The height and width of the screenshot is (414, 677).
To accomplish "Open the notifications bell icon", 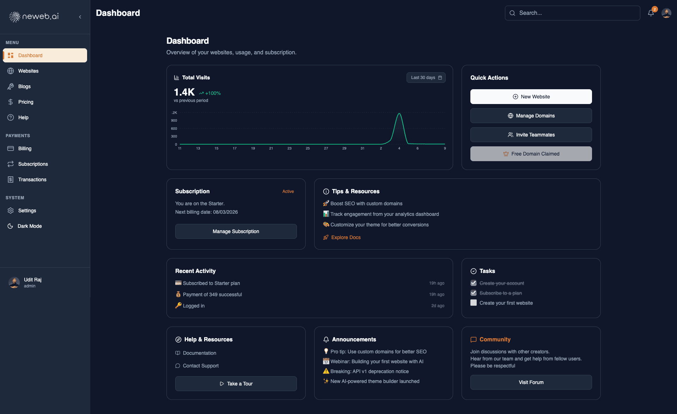I will [x=651, y=13].
